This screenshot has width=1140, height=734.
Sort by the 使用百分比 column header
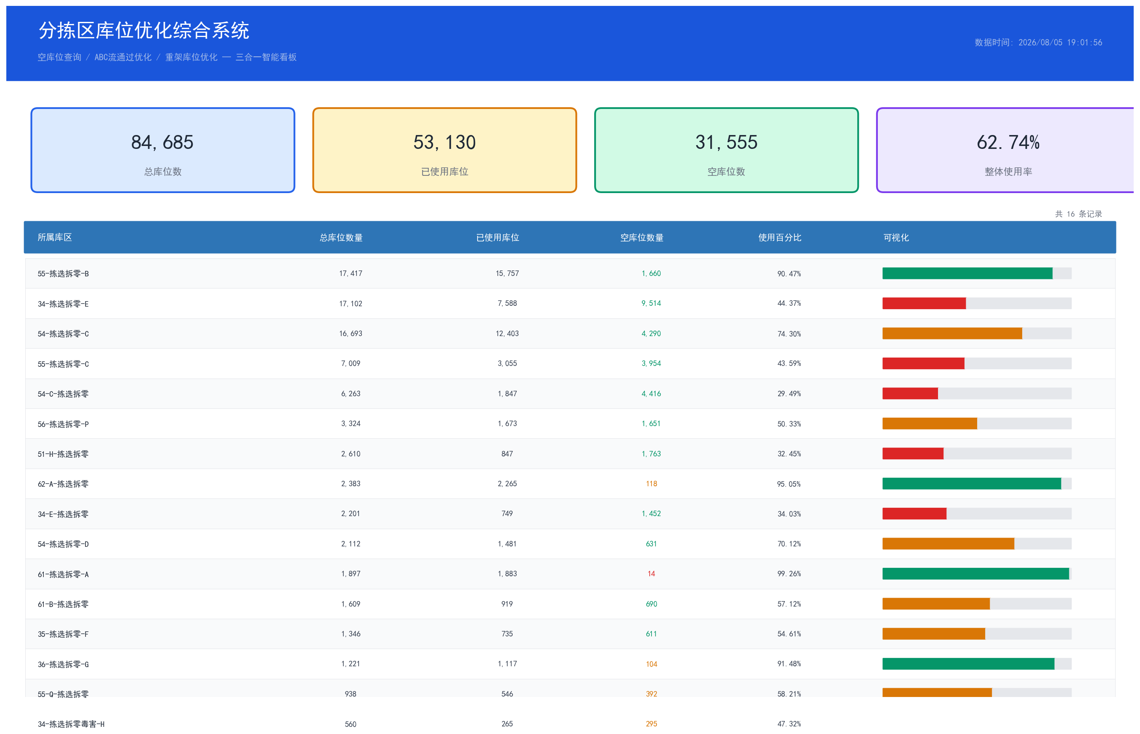(x=779, y=237)
